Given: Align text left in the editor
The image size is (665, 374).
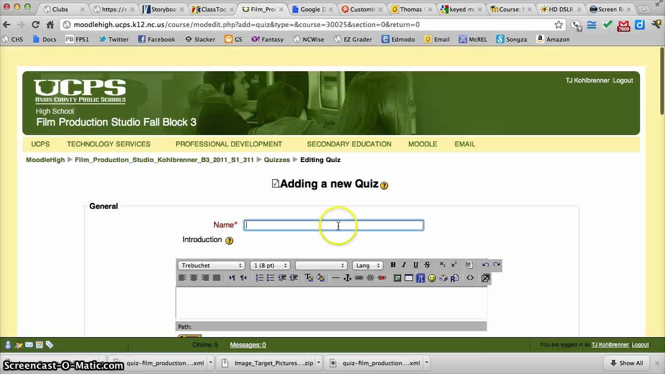Looking at the screenshot, I should 182,278.
